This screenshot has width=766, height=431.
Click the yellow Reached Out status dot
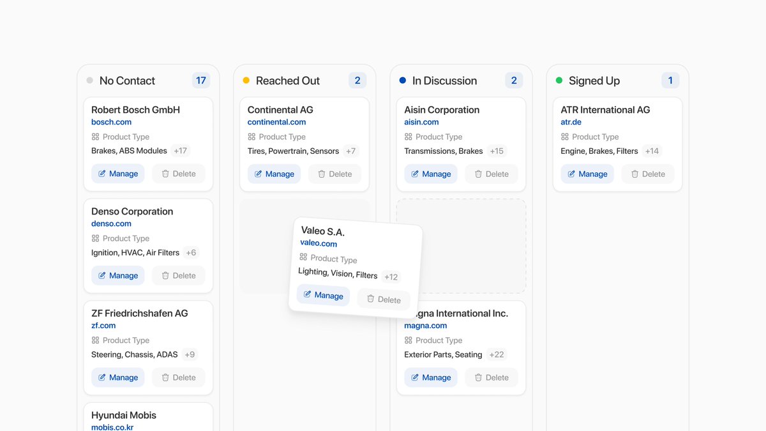pyautogui.click(x=246, y=80)
